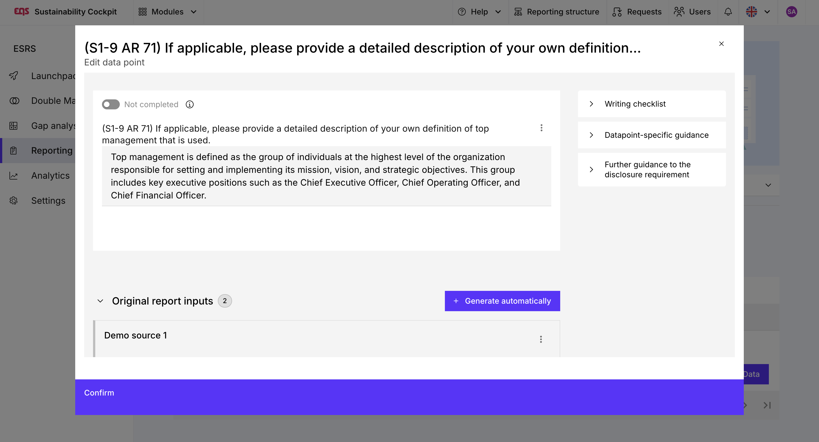Click the Gap analysis grid icon
Screen dimensions: 819x442
(13, 126)
